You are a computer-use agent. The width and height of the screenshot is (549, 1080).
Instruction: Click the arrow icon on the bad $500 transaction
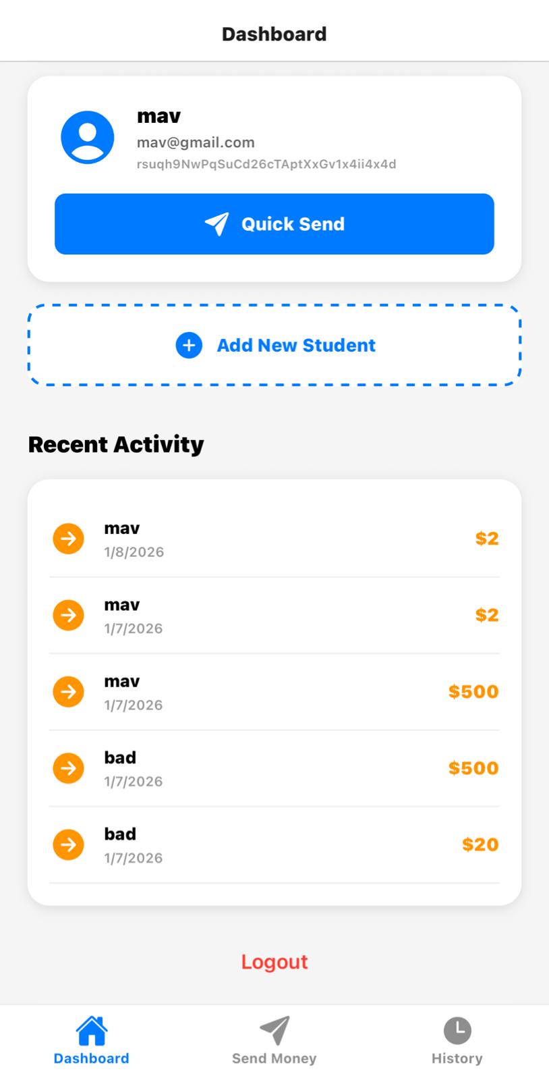click(x=68, y=768)
